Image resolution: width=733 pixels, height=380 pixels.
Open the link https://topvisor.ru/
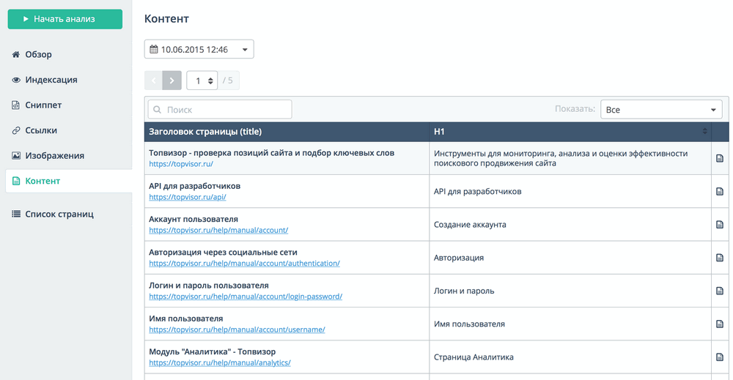click(x=181, y=164)
